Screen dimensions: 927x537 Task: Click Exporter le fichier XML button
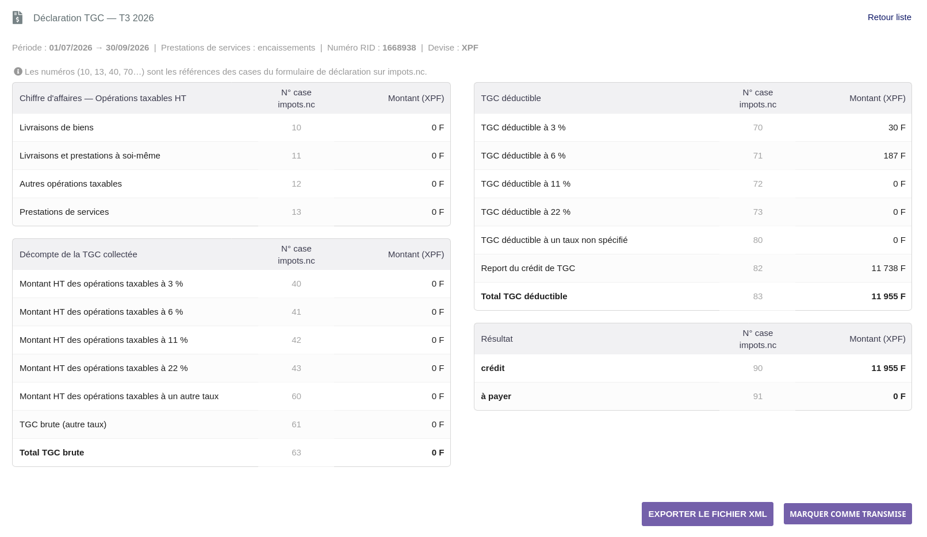tap(707, 514)
